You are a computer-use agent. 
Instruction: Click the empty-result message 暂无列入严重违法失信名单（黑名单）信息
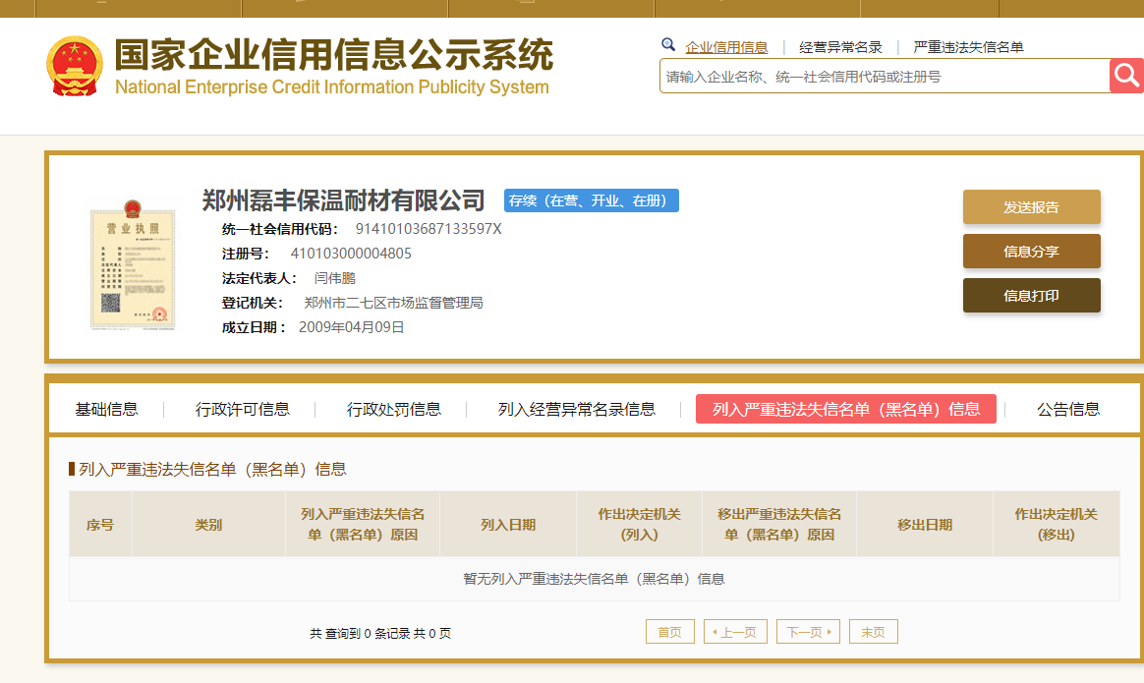coord(594,579)
